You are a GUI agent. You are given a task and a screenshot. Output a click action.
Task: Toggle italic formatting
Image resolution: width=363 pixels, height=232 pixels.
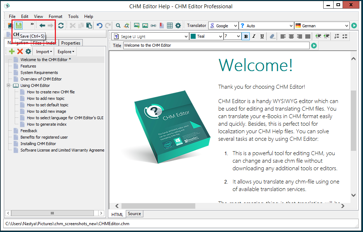255,36
